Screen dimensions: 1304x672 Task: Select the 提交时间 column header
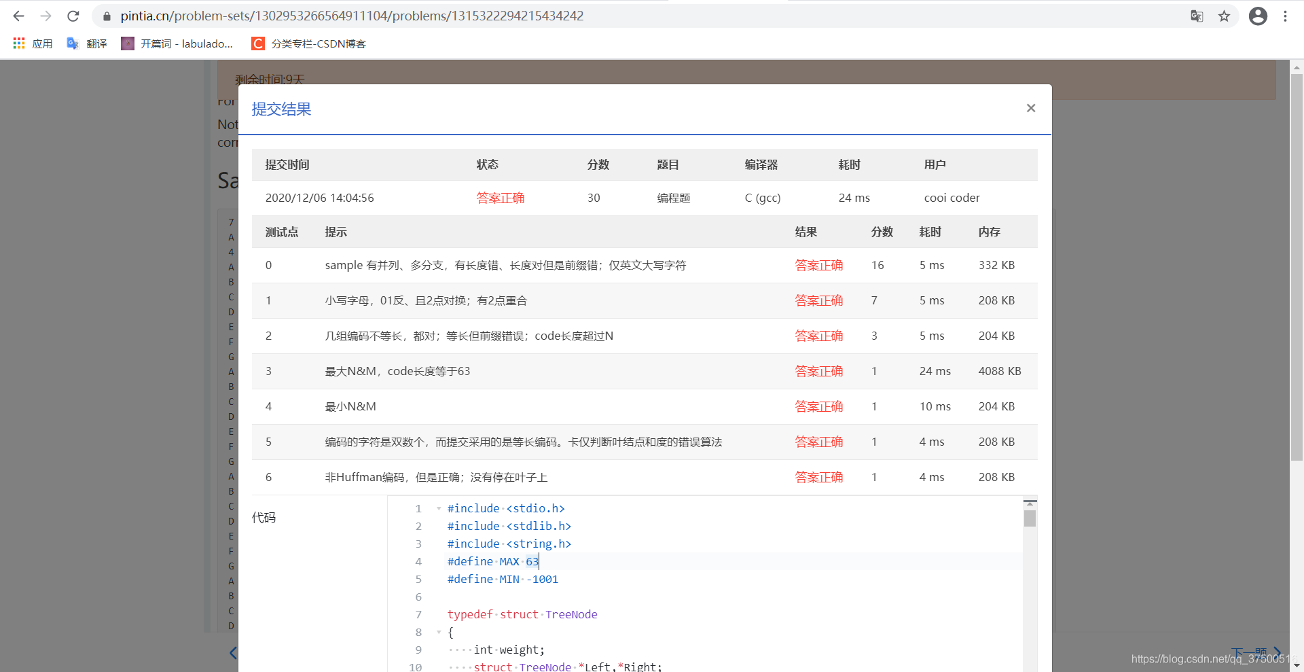287,164
